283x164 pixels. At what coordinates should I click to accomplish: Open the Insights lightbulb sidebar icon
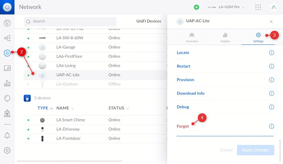pos(7,98)
